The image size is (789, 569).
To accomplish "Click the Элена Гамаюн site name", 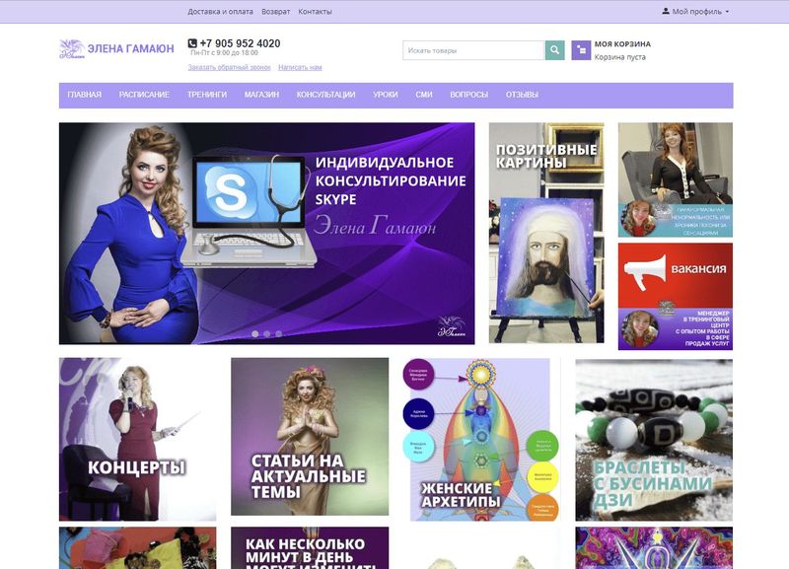I will point(131,48).
